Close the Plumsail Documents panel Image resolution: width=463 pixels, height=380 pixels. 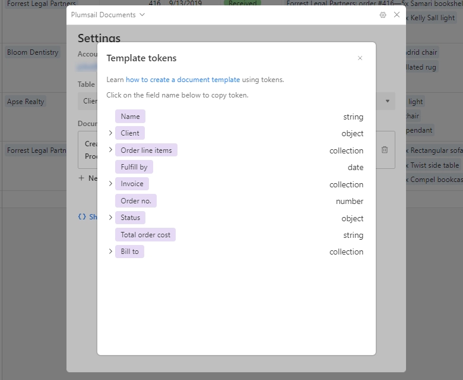[397, 15]
